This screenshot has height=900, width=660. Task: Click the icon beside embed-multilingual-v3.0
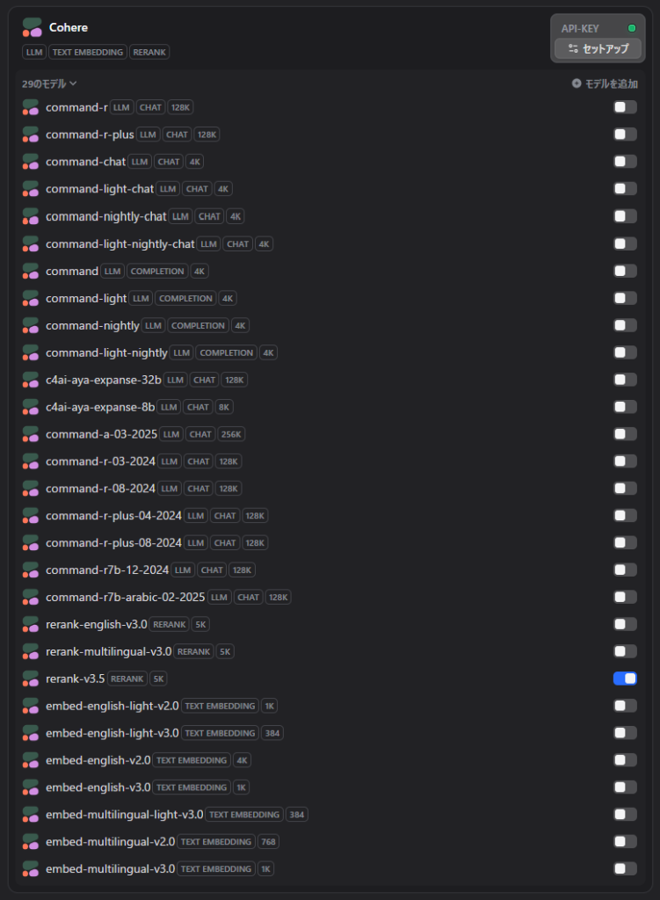pos(31,869)
